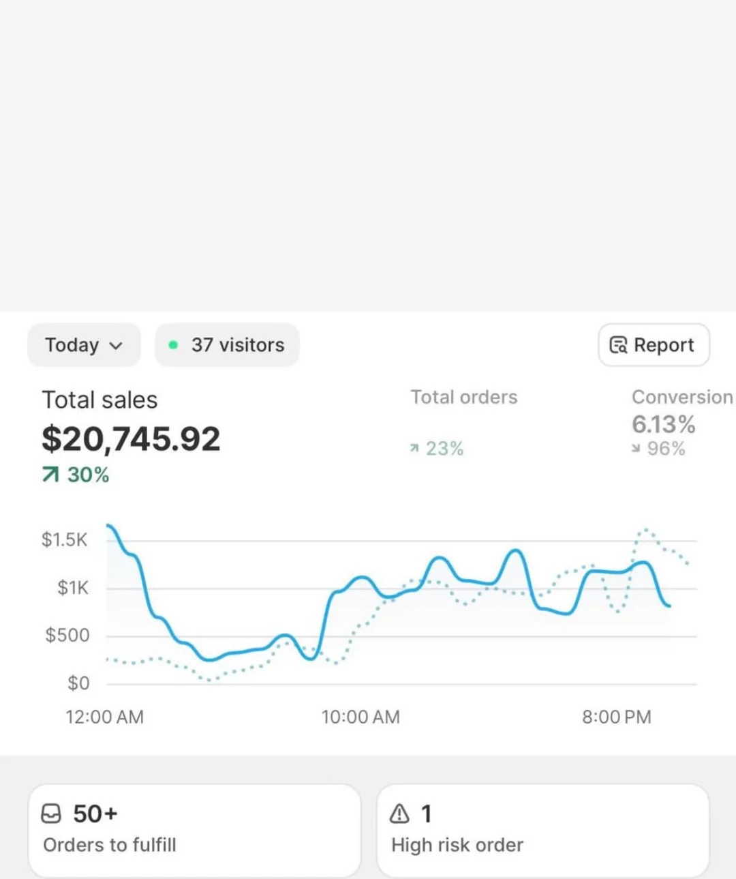Click the green up arrow beside 30%
Screen dimensions: 736x879
point(50,475)
